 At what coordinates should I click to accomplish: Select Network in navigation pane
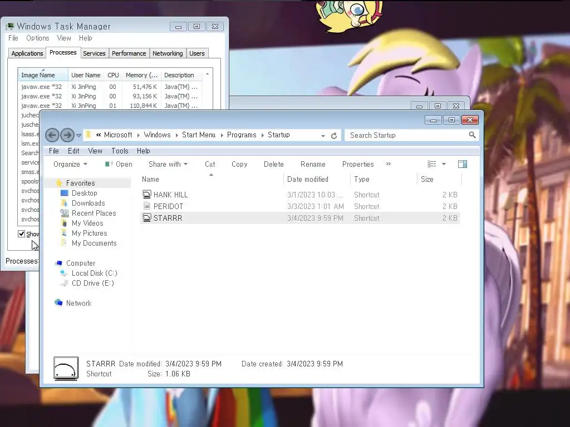tap(78, 303)
